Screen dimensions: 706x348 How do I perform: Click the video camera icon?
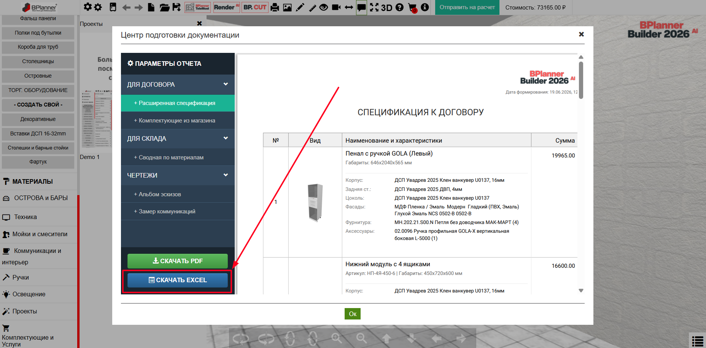[336, 7]
